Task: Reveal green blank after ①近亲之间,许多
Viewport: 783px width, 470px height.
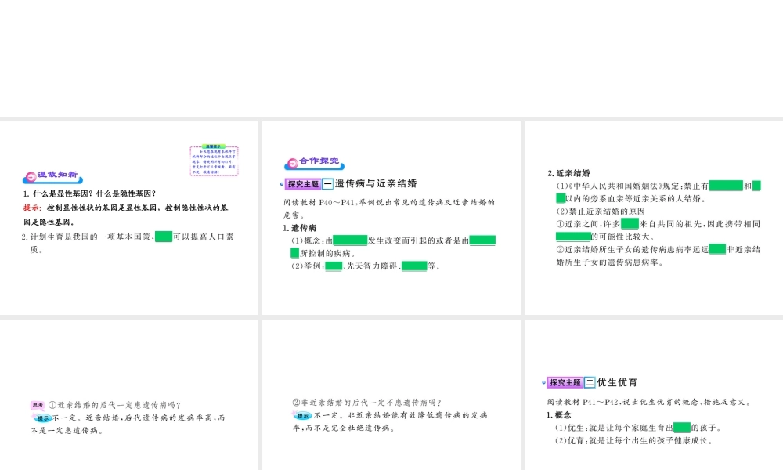Action: 630,224
